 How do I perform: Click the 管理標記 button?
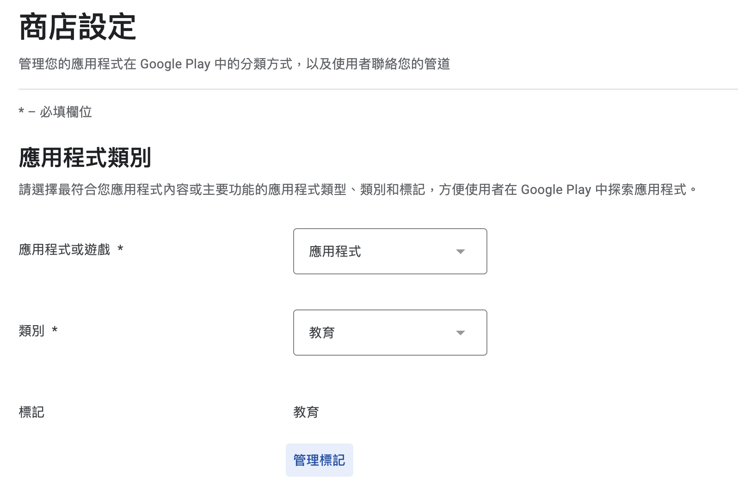coord(319,460)
